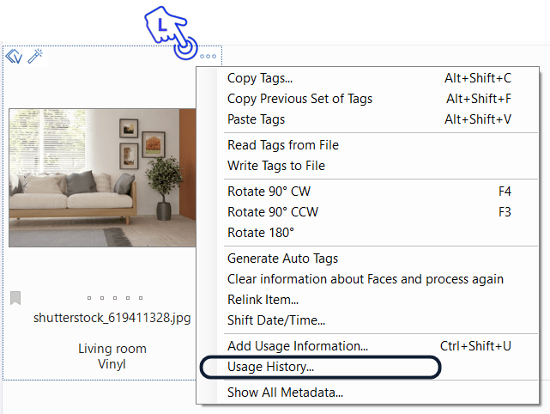The image size is (550, 414).
Task: Rotate the image 90° CW
Action: coord(269,192)
